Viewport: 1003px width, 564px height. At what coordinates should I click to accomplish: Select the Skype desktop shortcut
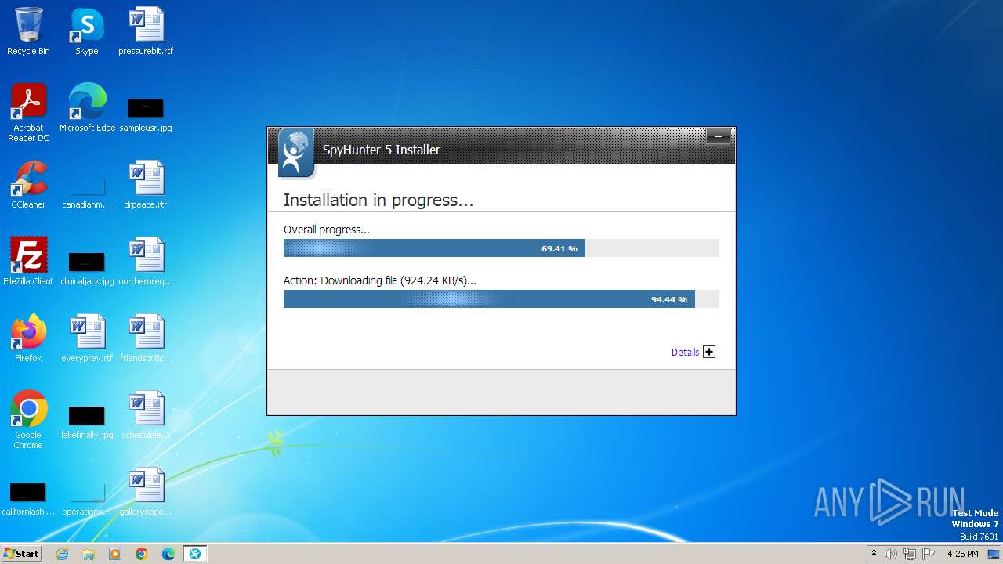87,31
